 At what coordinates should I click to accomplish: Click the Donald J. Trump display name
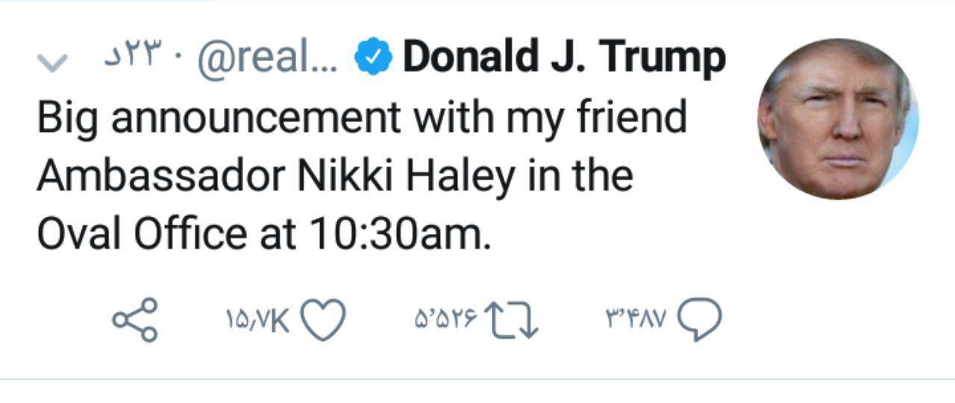tap(563, 58)
